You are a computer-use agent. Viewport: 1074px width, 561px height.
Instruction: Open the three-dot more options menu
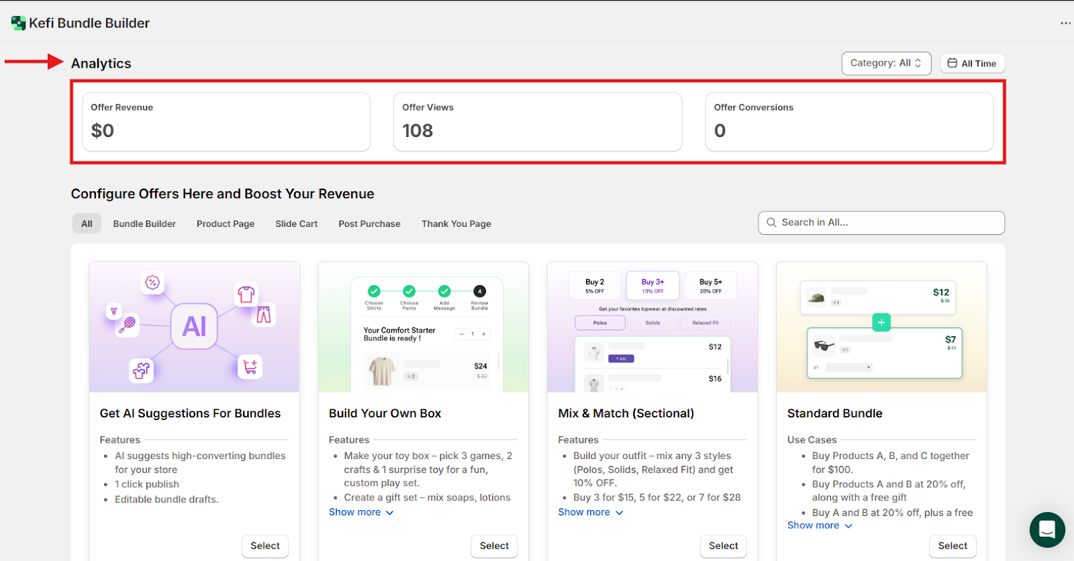1065,23
